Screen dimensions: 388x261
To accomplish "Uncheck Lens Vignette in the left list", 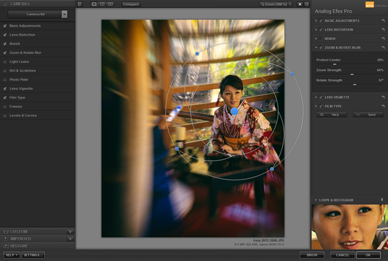I will pos(5,88).
